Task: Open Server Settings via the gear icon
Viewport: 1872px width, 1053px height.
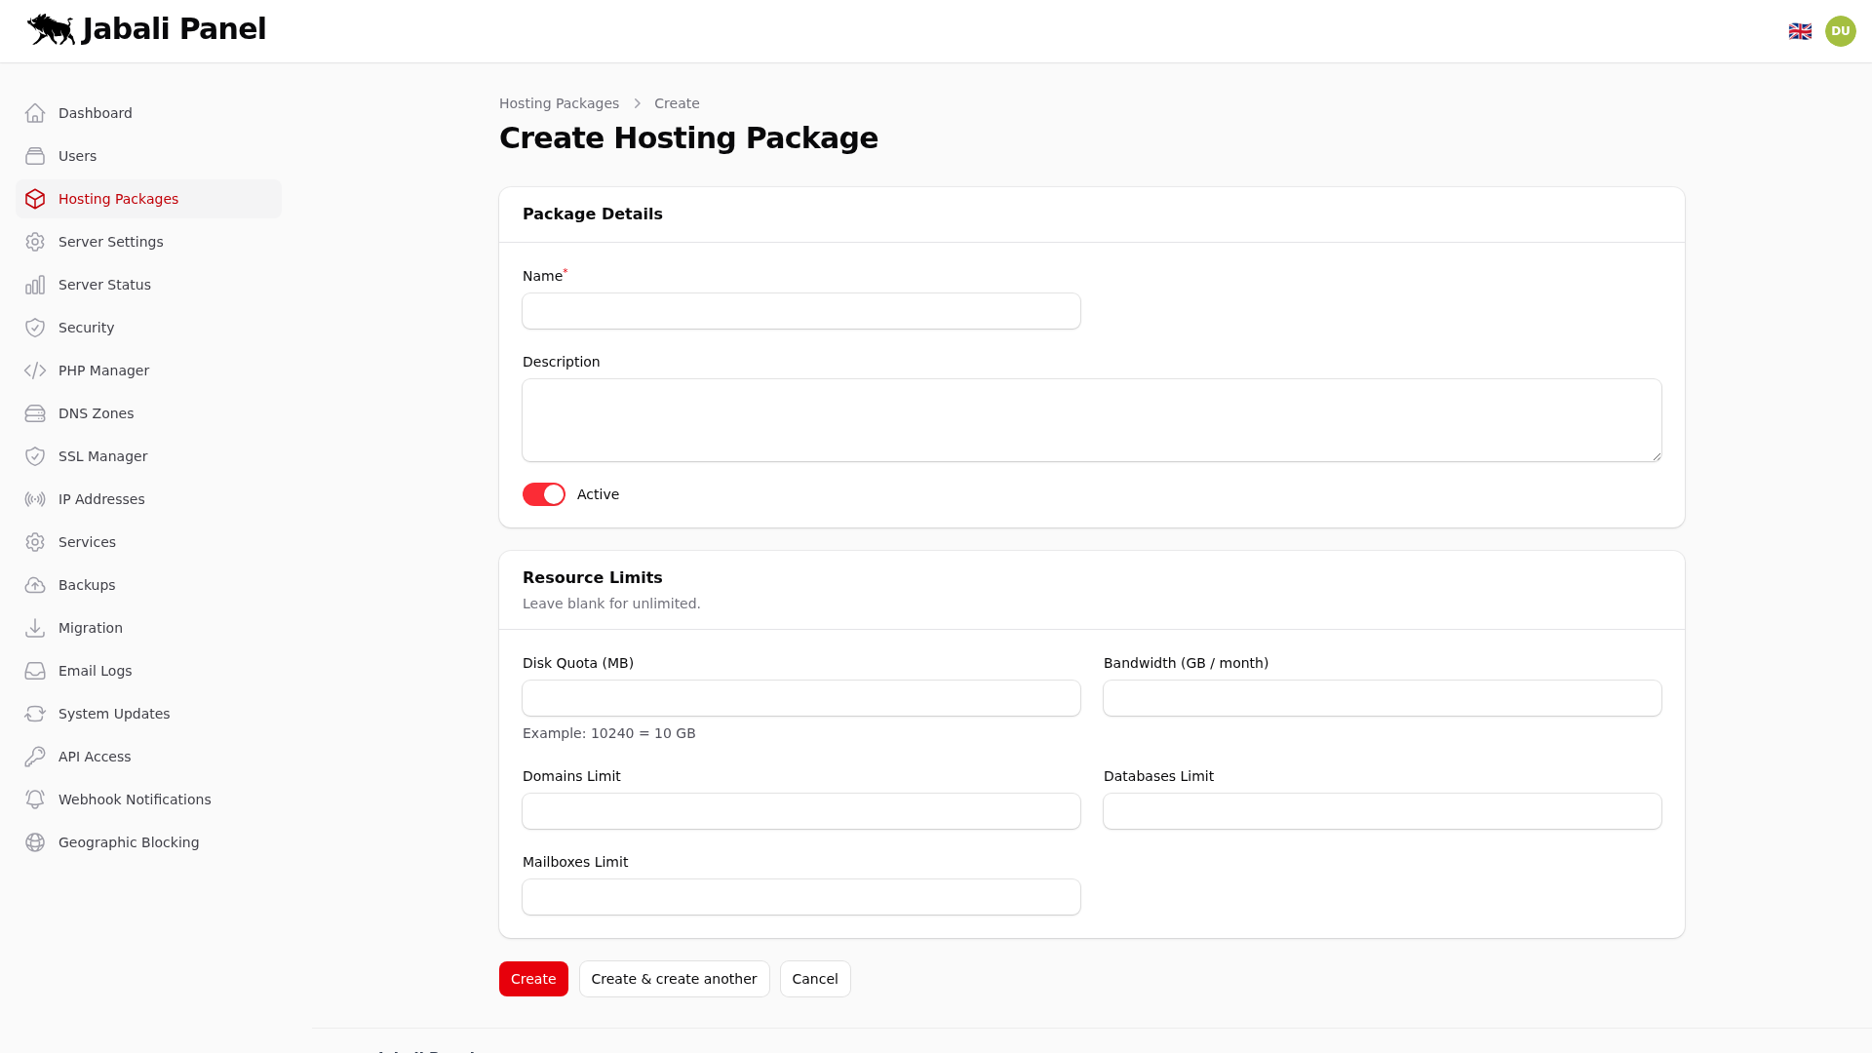Action: tap(35, 241)
